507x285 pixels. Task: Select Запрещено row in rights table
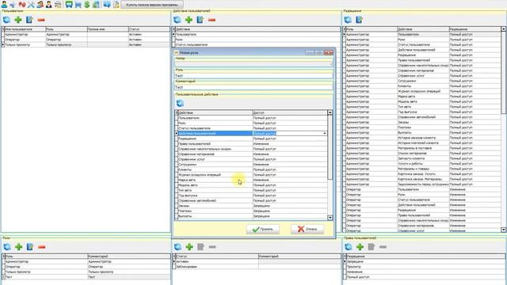click(x=425, y=261)
